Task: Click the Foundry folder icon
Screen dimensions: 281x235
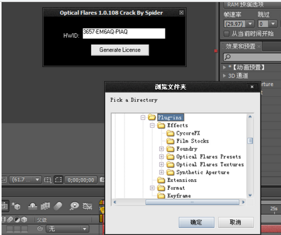Action: click(x=170, y=149)
